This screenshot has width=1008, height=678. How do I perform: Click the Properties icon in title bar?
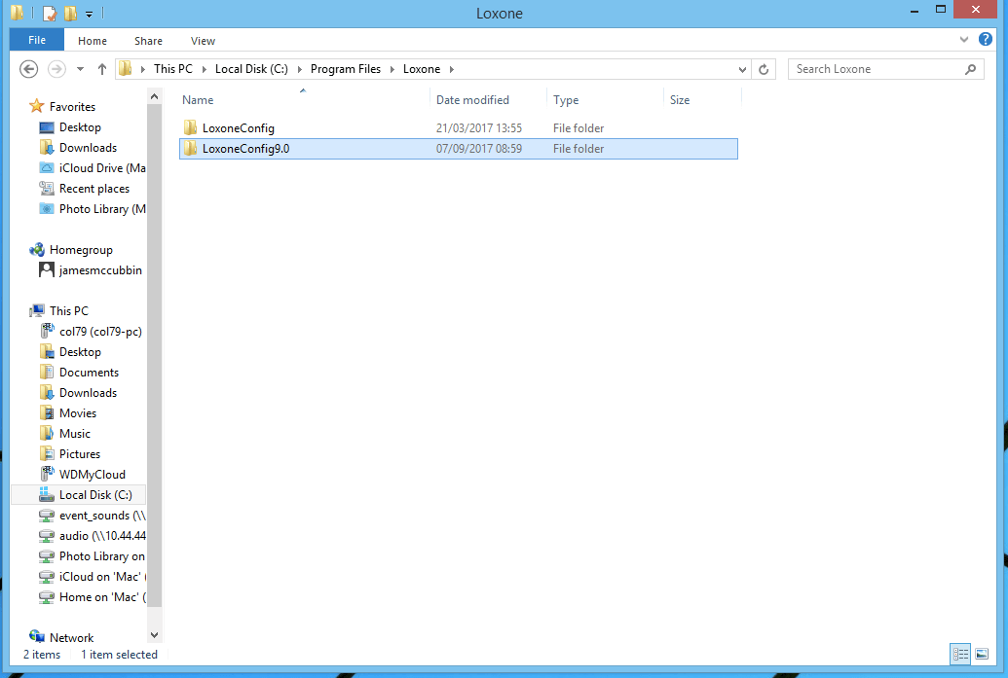point(49,14)
